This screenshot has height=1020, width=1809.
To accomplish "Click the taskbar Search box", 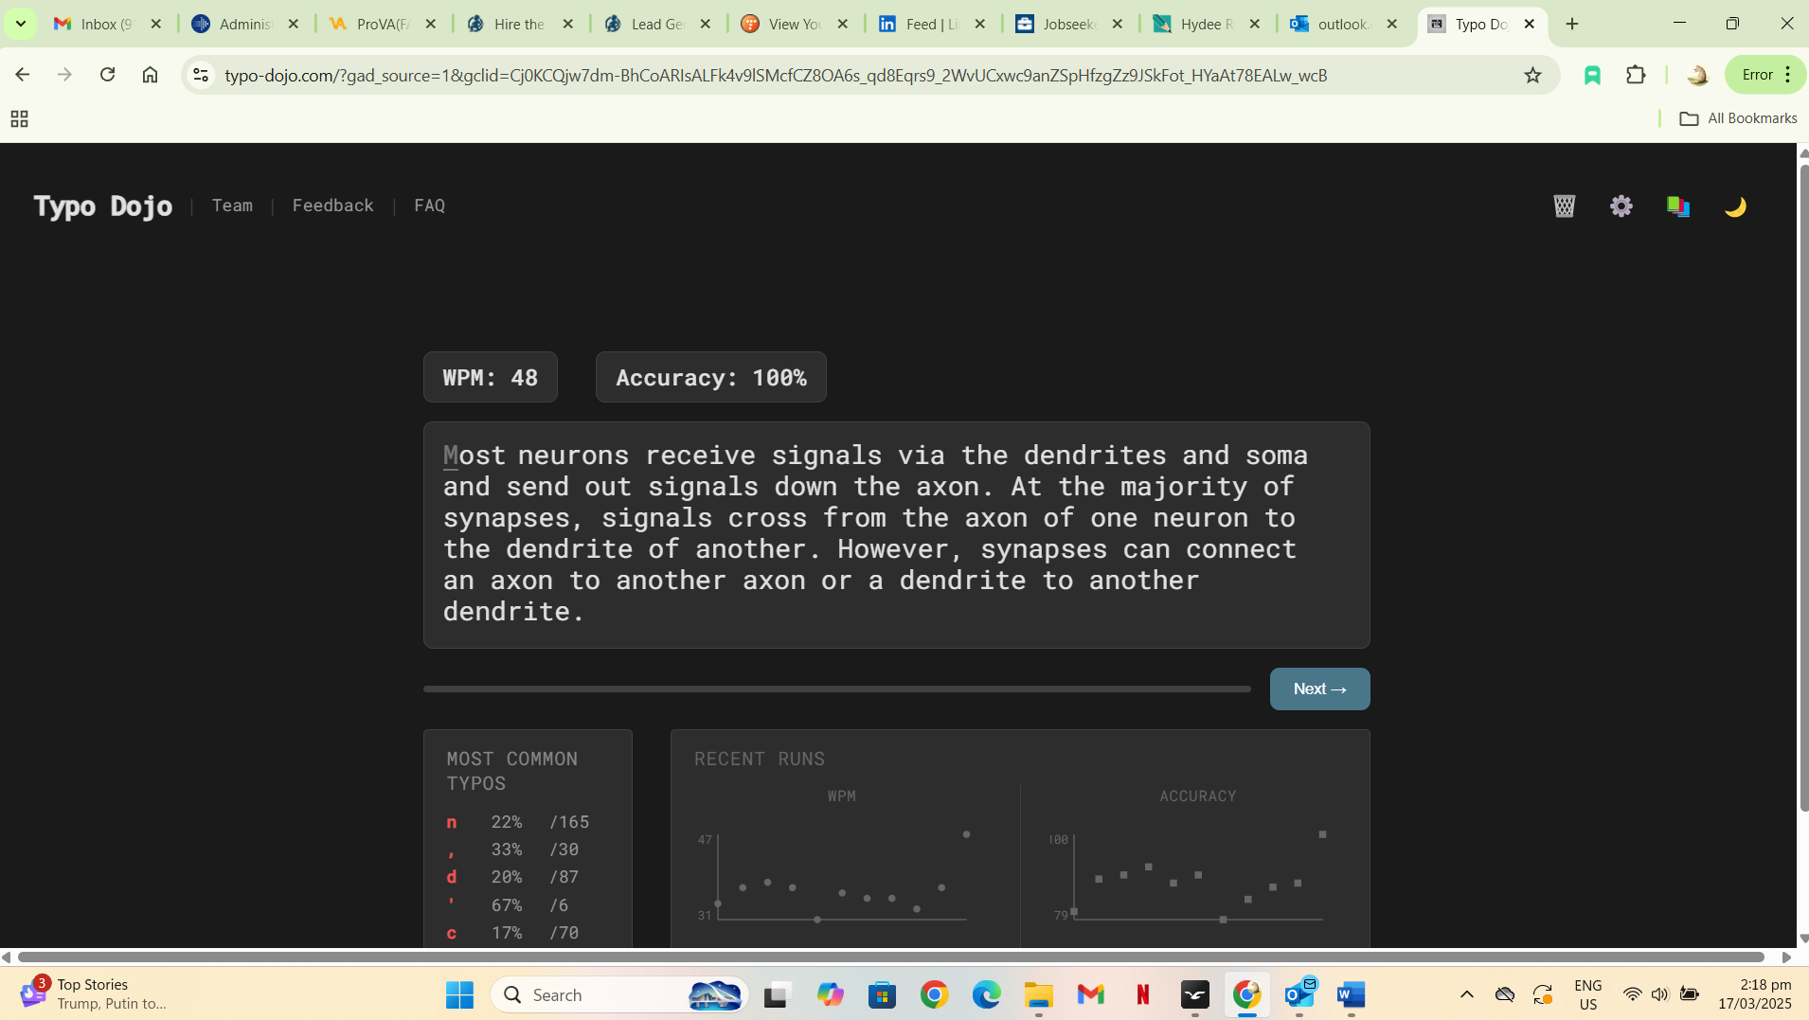I will (x=620, y=994).
